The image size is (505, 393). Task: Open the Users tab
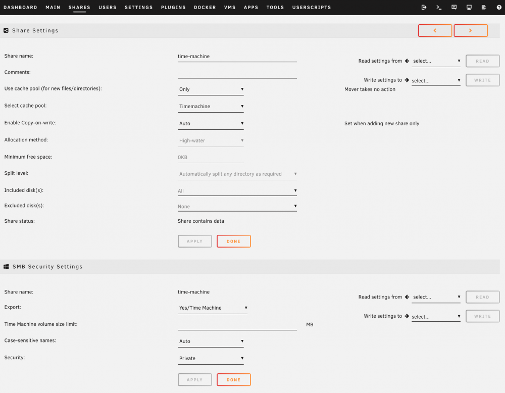coord(108,7)
